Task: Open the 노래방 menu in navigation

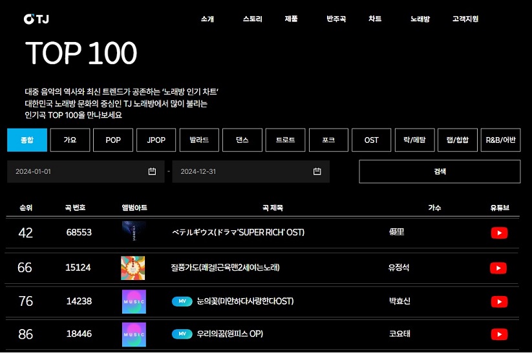Action: point(420,19)
